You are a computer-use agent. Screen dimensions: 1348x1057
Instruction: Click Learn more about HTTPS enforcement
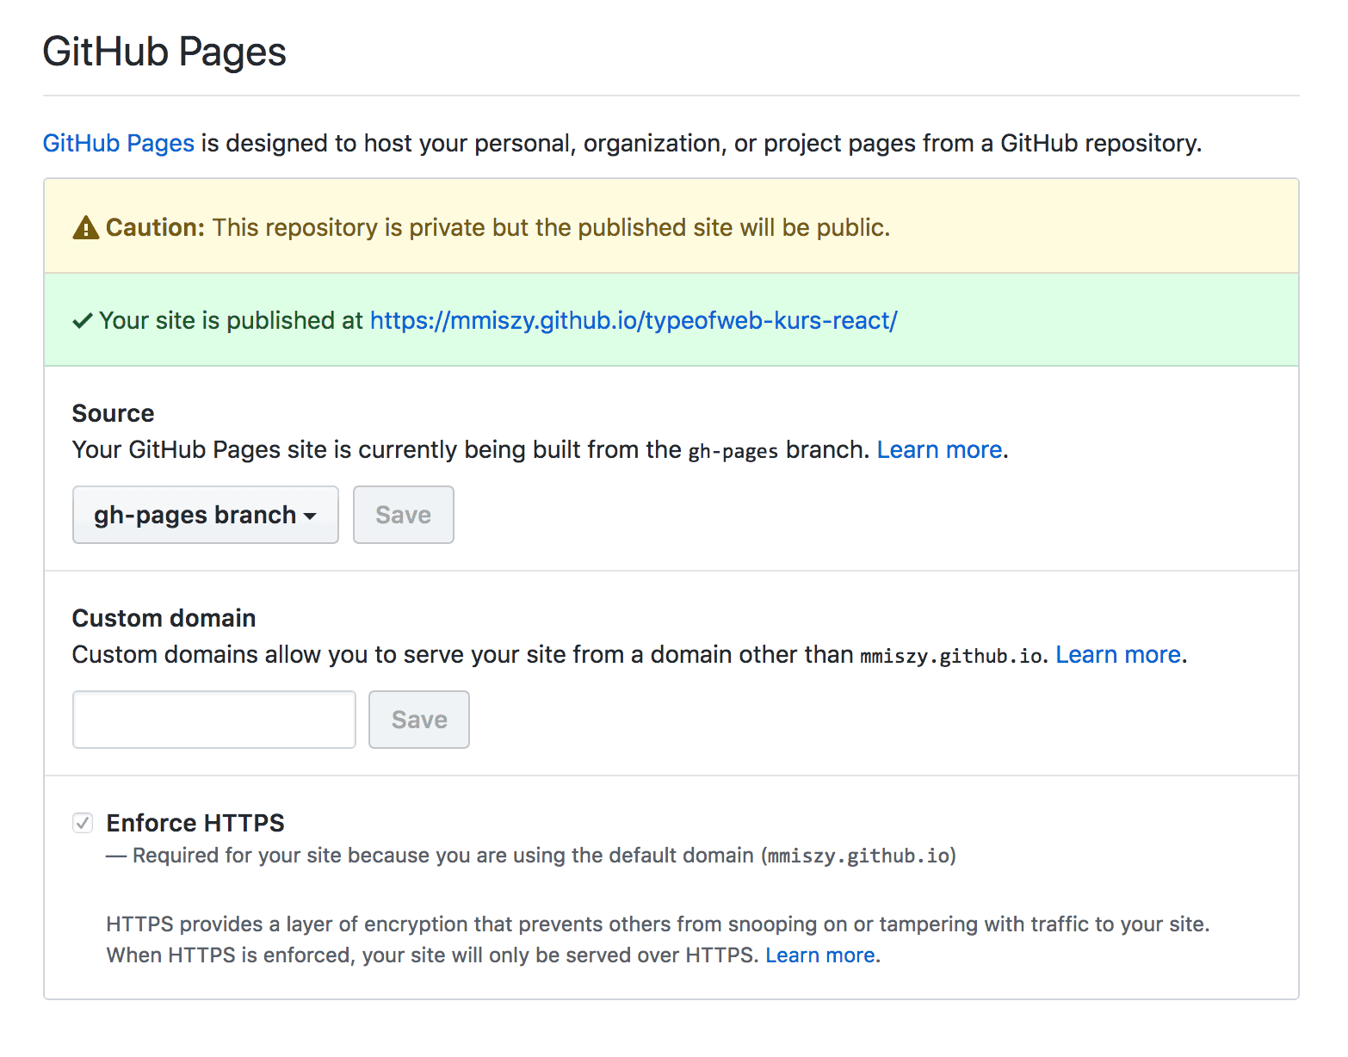(x=819, y=955)
